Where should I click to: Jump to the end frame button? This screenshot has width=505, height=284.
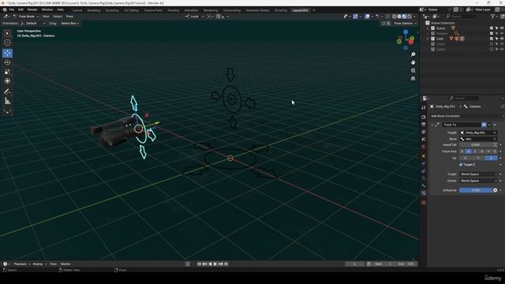coord(226,264)
